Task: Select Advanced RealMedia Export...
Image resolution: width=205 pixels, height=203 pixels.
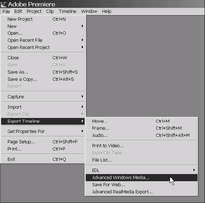Action: [x=141, y=192]
